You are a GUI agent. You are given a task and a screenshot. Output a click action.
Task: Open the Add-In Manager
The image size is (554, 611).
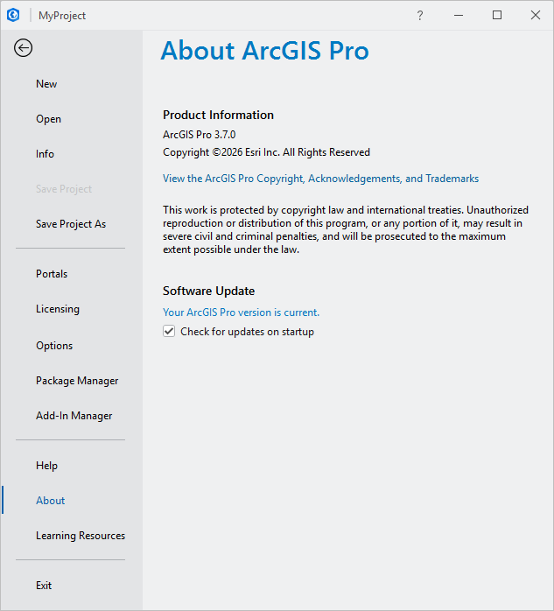click(74, 416)
